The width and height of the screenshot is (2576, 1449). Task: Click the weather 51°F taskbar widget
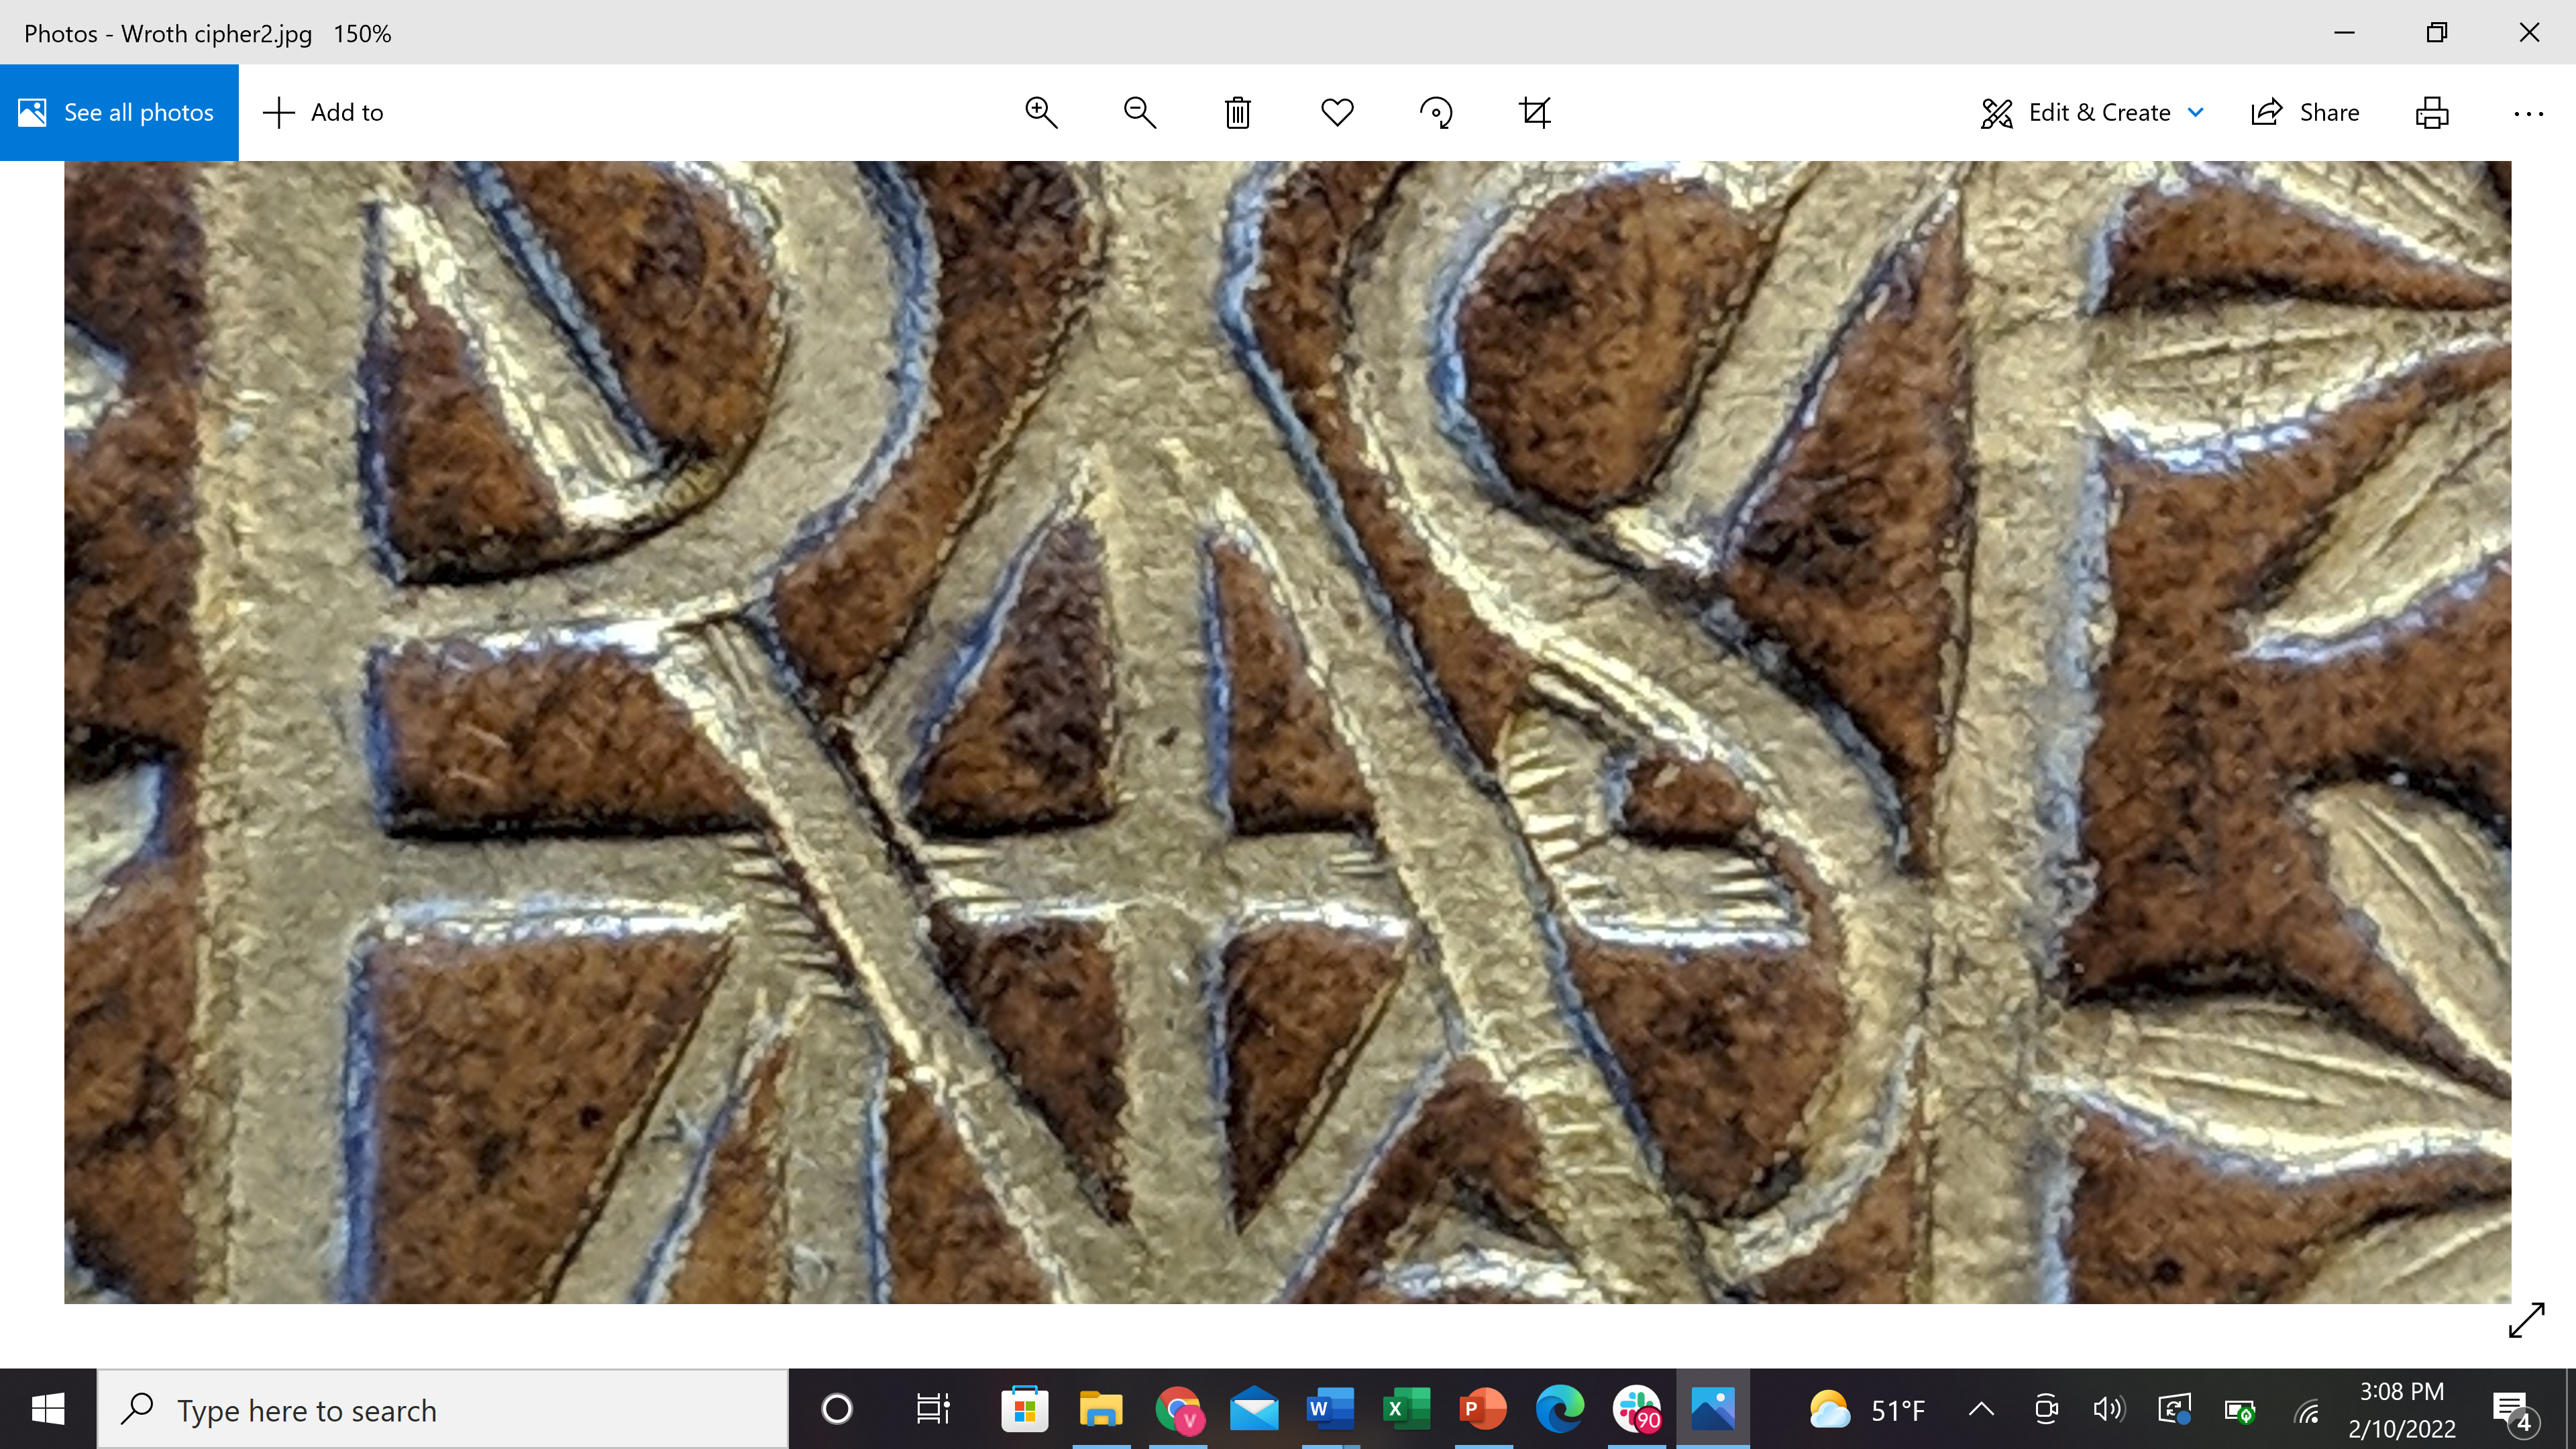coord(1866,1410)
